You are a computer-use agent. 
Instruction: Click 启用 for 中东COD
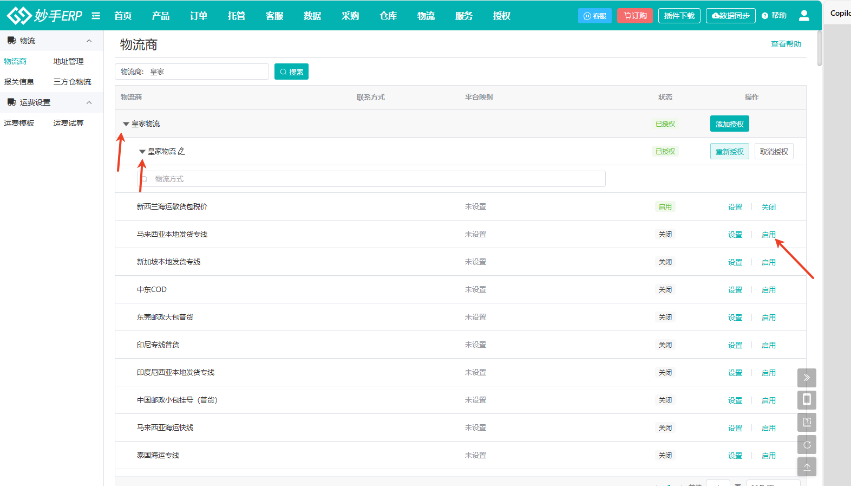click(769, 290)
